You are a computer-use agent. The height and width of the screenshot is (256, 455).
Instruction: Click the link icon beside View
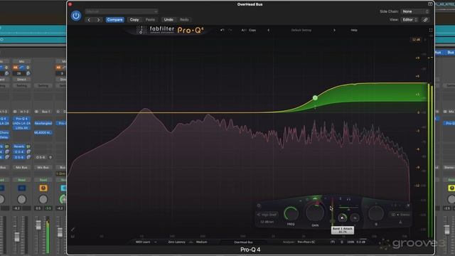[x=425, y=20]
